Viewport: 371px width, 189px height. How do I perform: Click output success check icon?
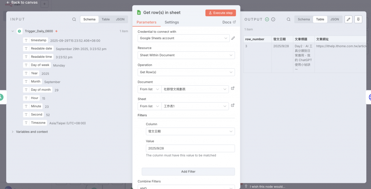[x=267, y=20]
